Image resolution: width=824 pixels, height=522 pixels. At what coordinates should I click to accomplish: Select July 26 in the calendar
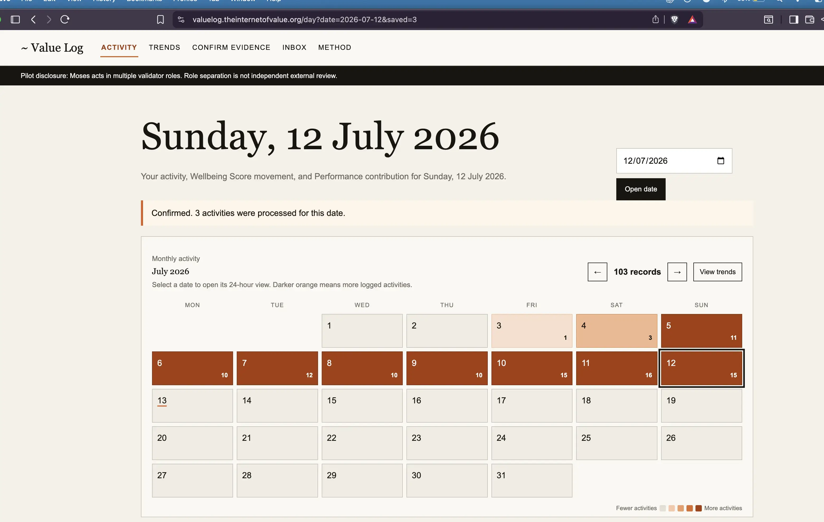tap(702, 443)
